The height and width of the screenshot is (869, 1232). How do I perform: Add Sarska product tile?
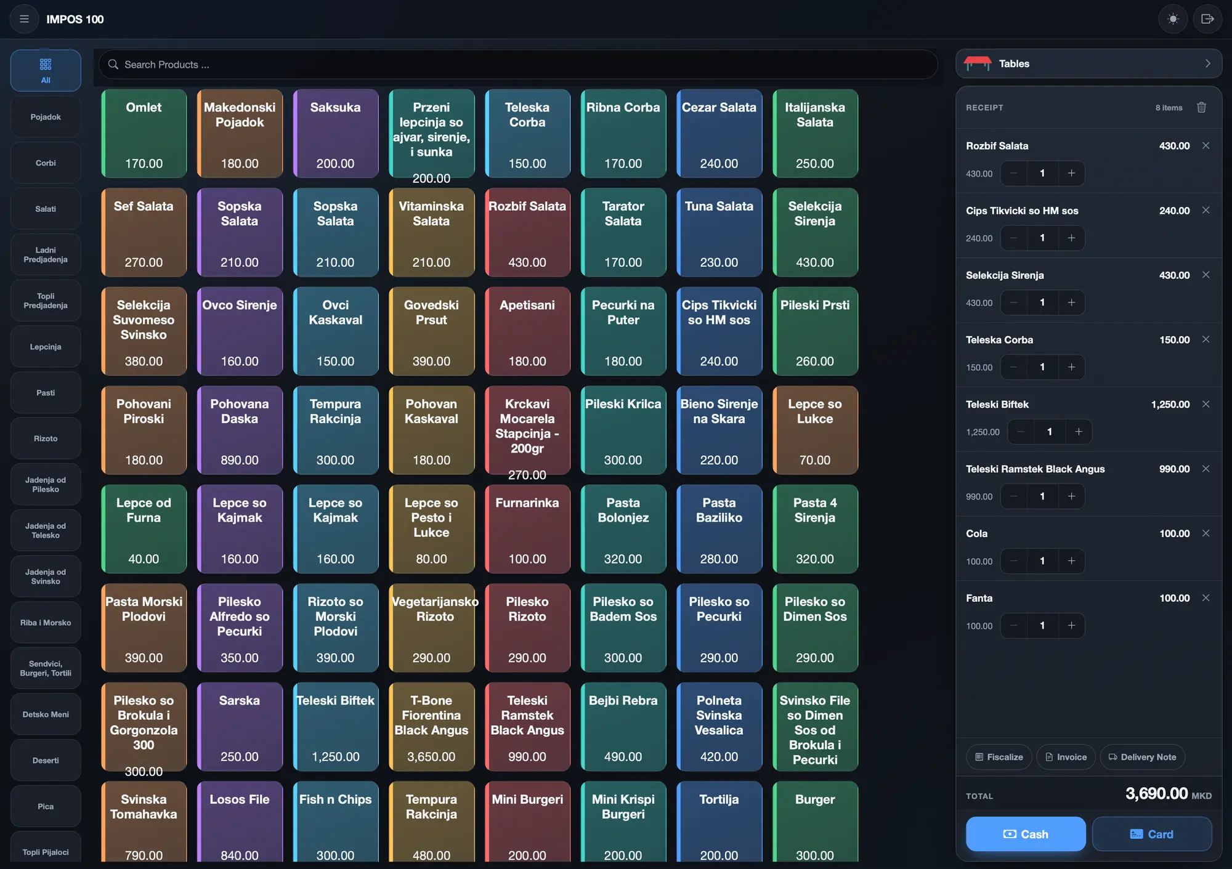click(240, 727)
